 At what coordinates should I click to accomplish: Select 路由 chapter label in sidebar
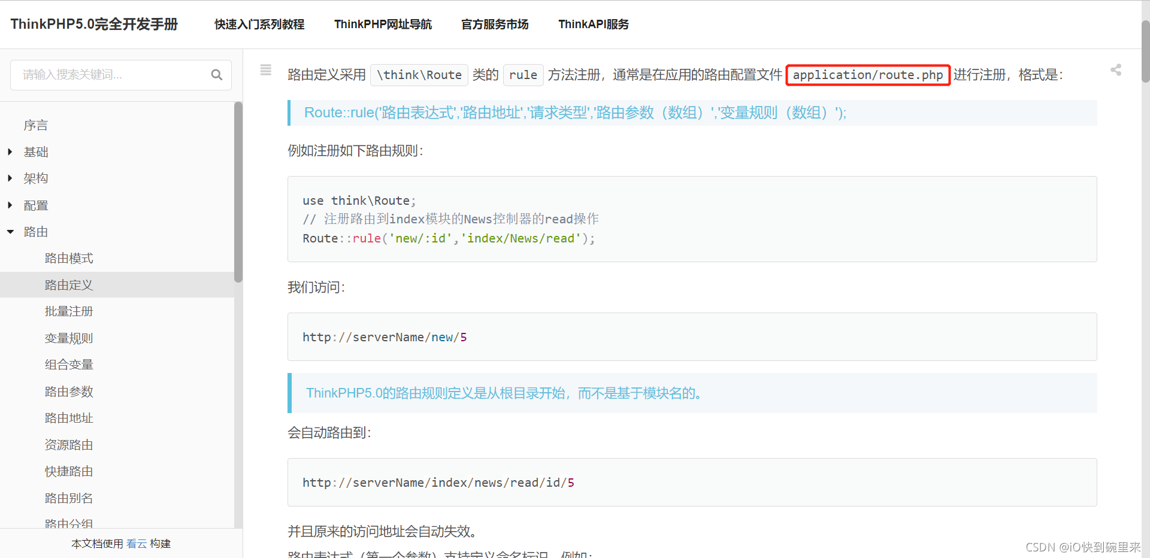tap(36, 232)
